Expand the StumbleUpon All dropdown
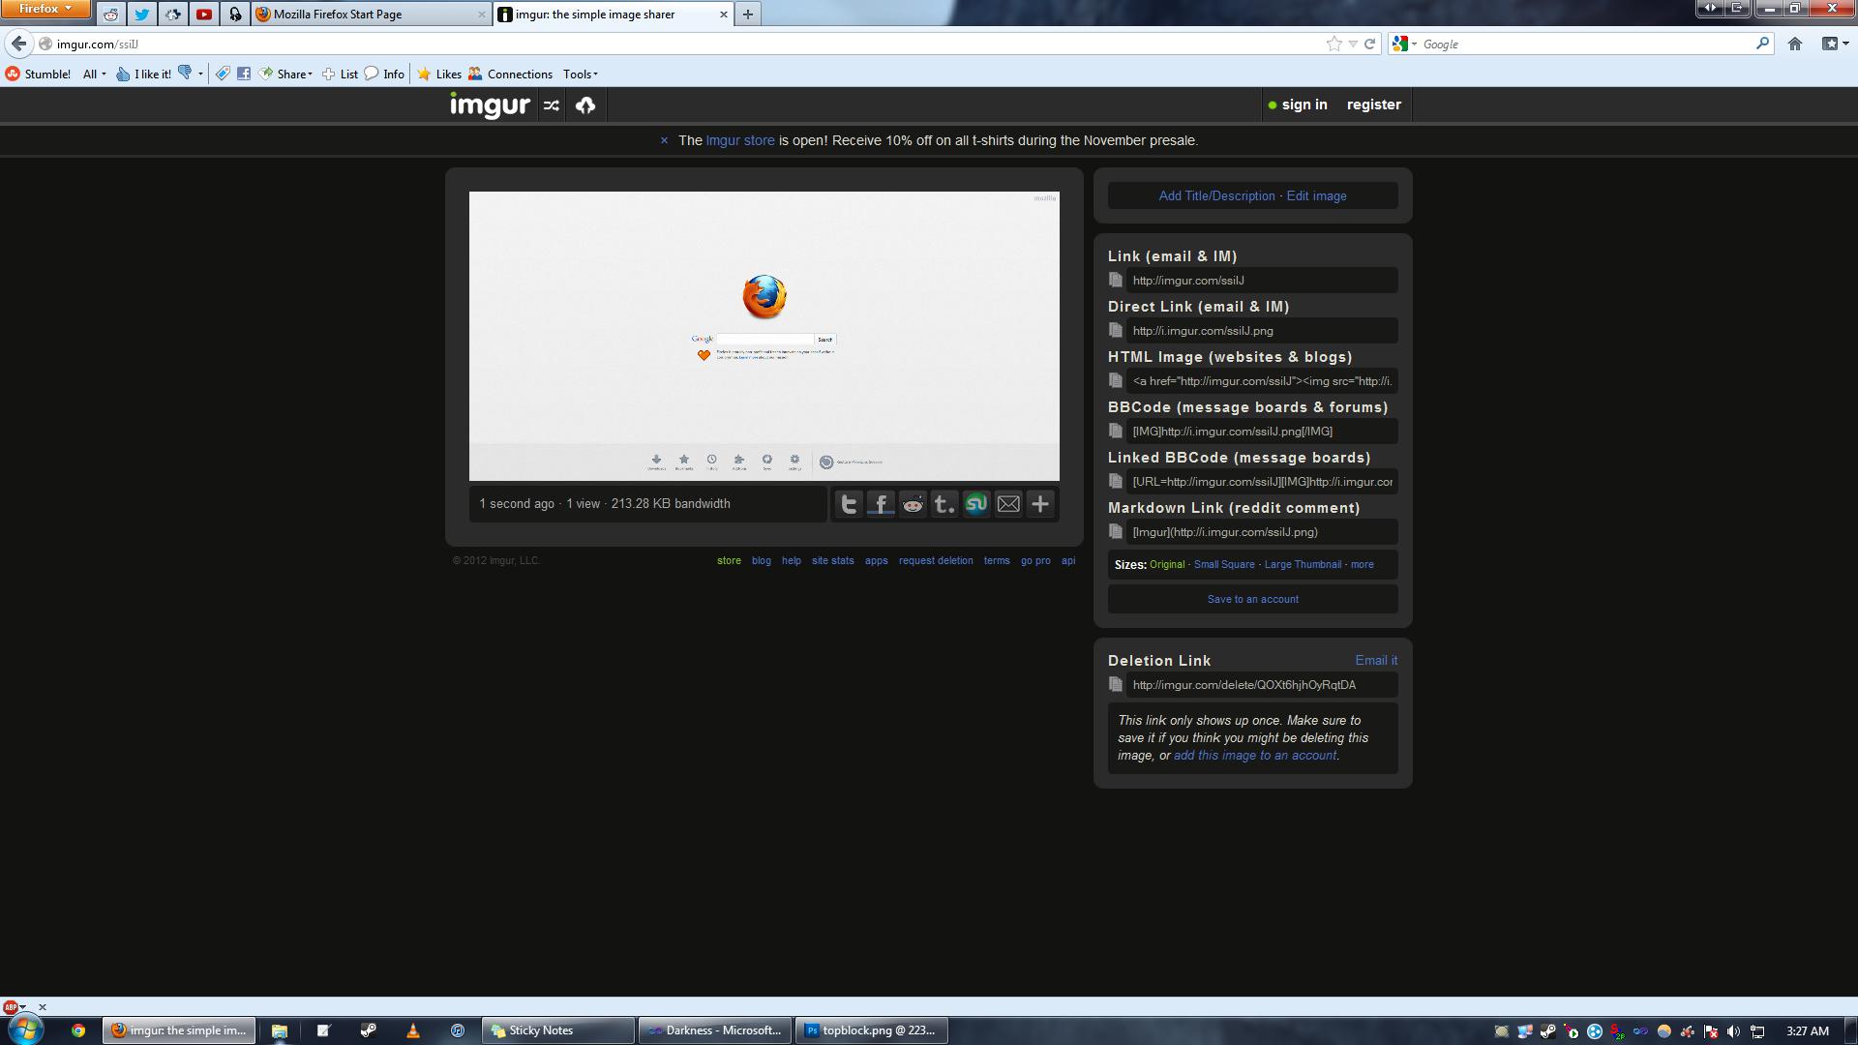The width and height of the screenshot is (1858, 1045). (94, 75)
